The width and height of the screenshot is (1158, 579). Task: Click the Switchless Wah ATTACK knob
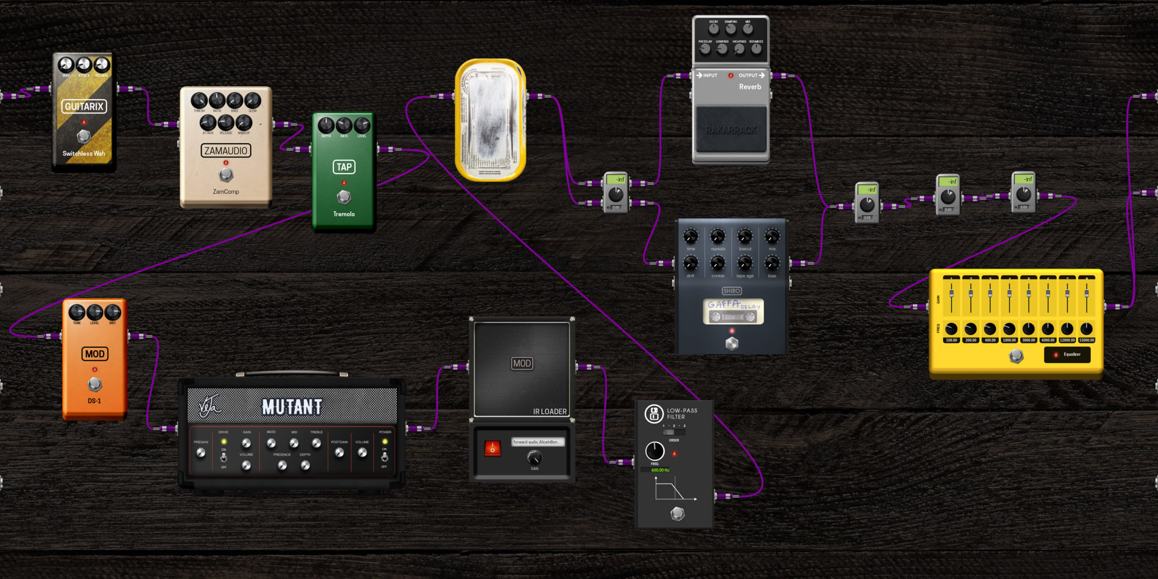[x=84, y=65]
